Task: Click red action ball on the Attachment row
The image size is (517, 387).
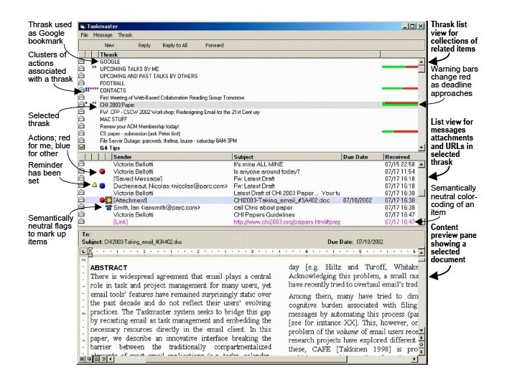Action: tap(102, 200)
